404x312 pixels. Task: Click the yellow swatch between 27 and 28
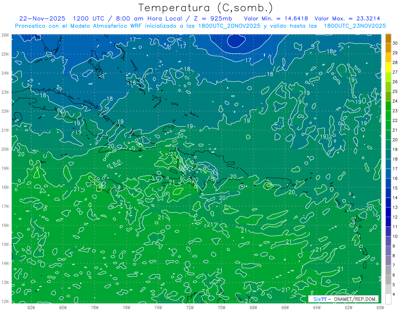(x=388, y=67)
